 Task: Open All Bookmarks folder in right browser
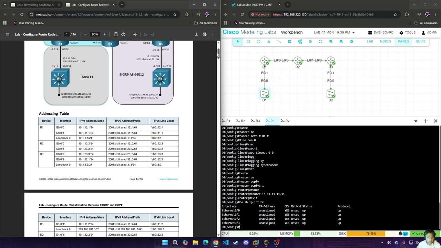tap(426, 23)
